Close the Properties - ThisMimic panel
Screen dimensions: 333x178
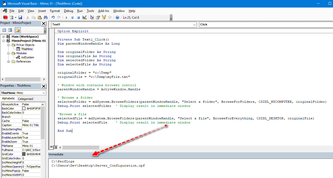pyautogui.click(x=44, y=86)
